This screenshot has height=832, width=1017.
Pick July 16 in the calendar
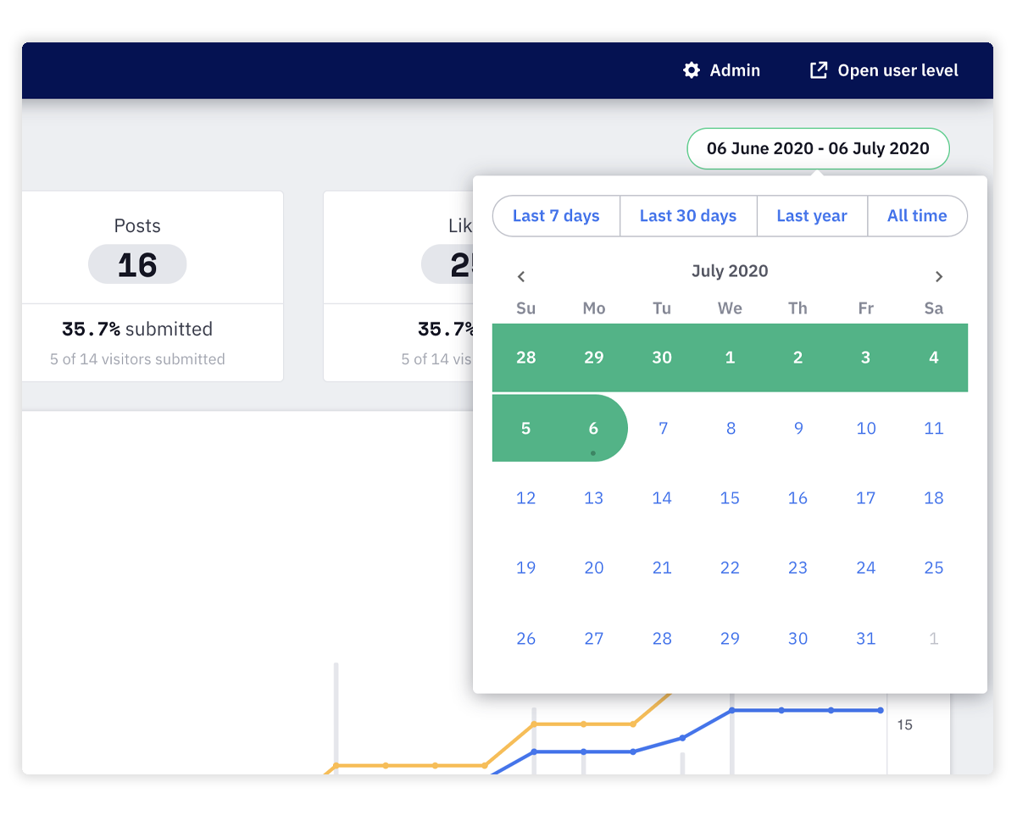(797, 498)
